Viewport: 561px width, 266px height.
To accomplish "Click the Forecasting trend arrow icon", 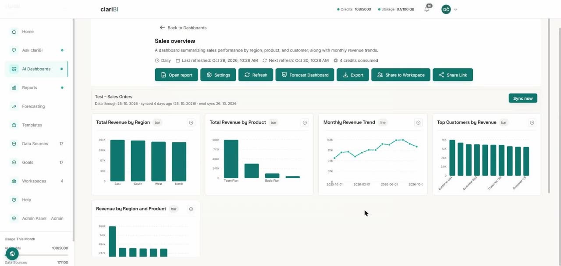I will tap(14, 106).
